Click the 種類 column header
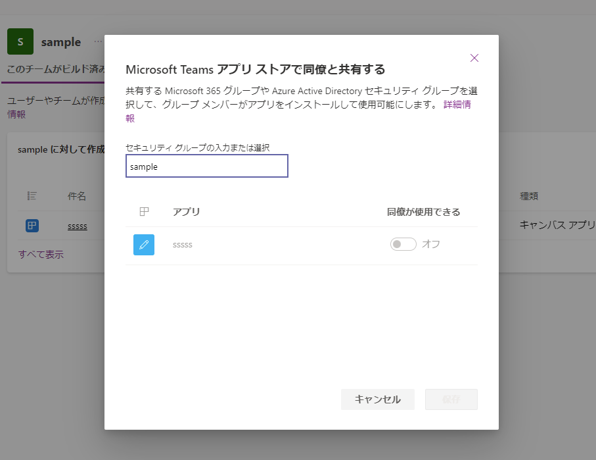596x460 pixels. [529, 196]
